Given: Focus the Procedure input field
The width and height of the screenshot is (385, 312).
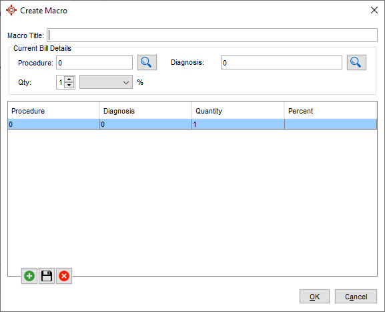Looking at the screenshot, I should pyautogui.click(x=94, y=62).
